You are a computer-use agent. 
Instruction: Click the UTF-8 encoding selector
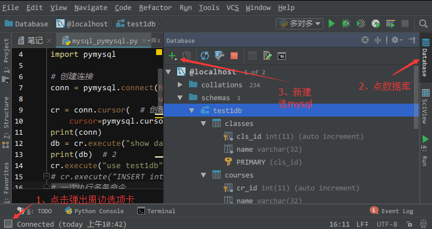click(387, 224)
